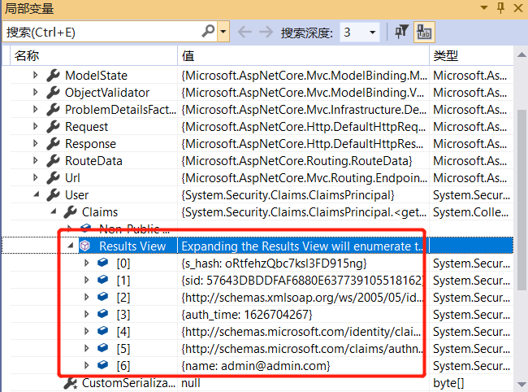Select the Results View row label

click(x=132, y=246)
